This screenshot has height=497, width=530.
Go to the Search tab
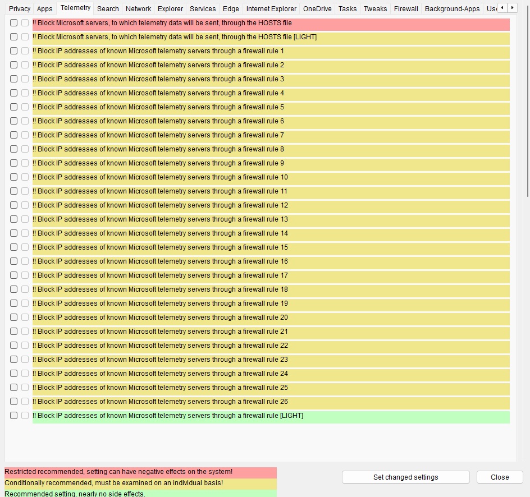[x=108, y=8]
